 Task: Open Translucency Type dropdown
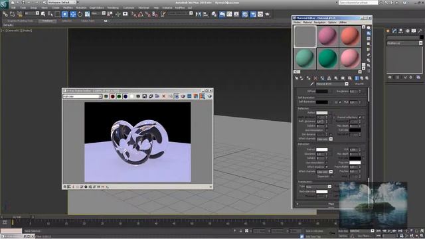(x=319, y=187)
